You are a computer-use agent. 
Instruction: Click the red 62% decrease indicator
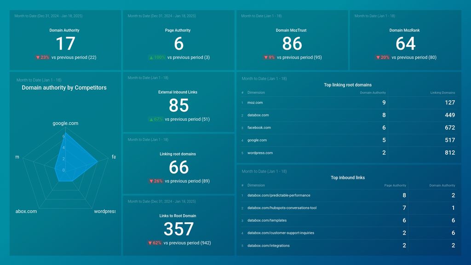pyautogui.click(x=155, y=243)
